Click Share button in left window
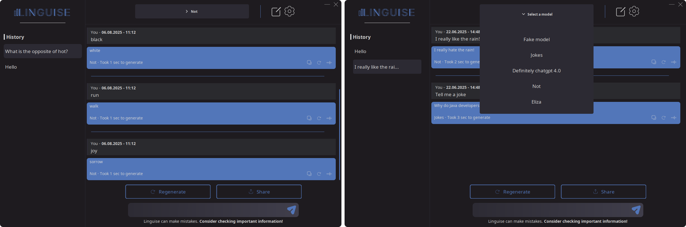686x227 pixels. (259, 192)
